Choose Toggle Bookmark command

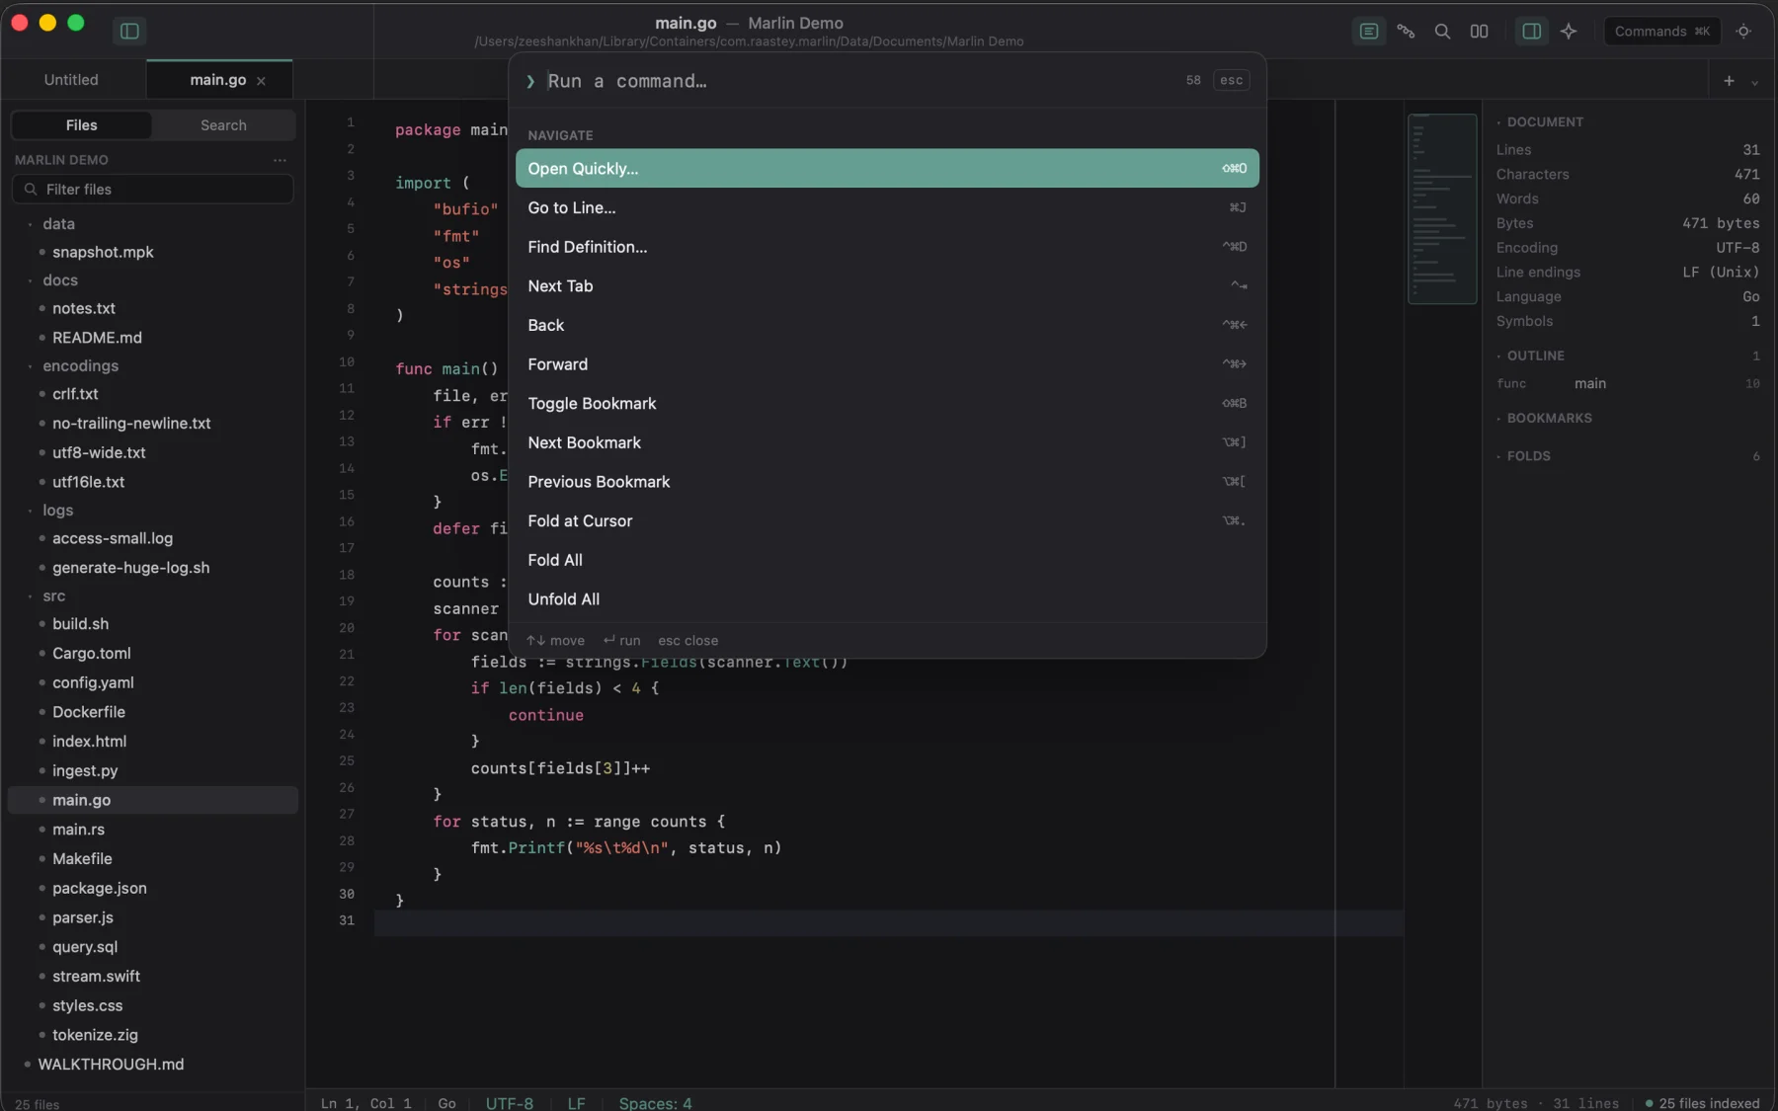(887, 404)
